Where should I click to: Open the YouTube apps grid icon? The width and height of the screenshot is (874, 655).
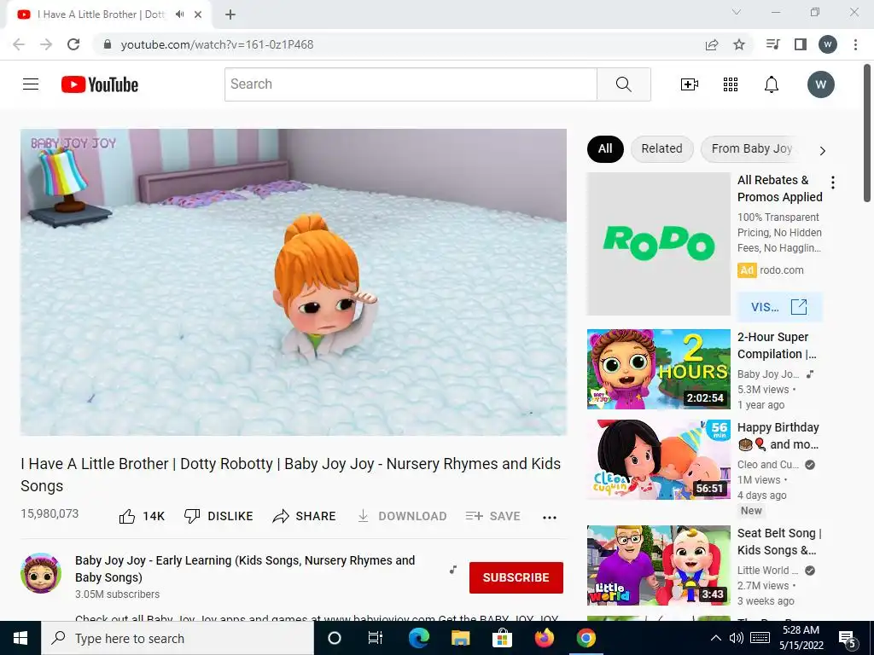[731, 84]
